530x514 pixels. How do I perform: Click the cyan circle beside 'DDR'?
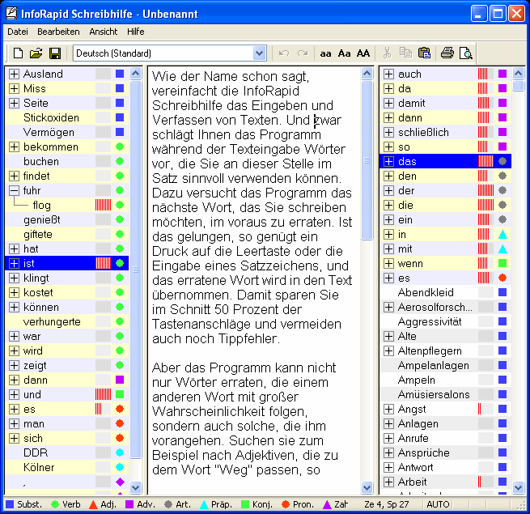point(120,452)
